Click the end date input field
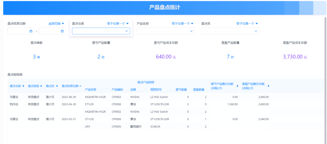The height and width of the screenshot is (144, 327). [49, 31]
